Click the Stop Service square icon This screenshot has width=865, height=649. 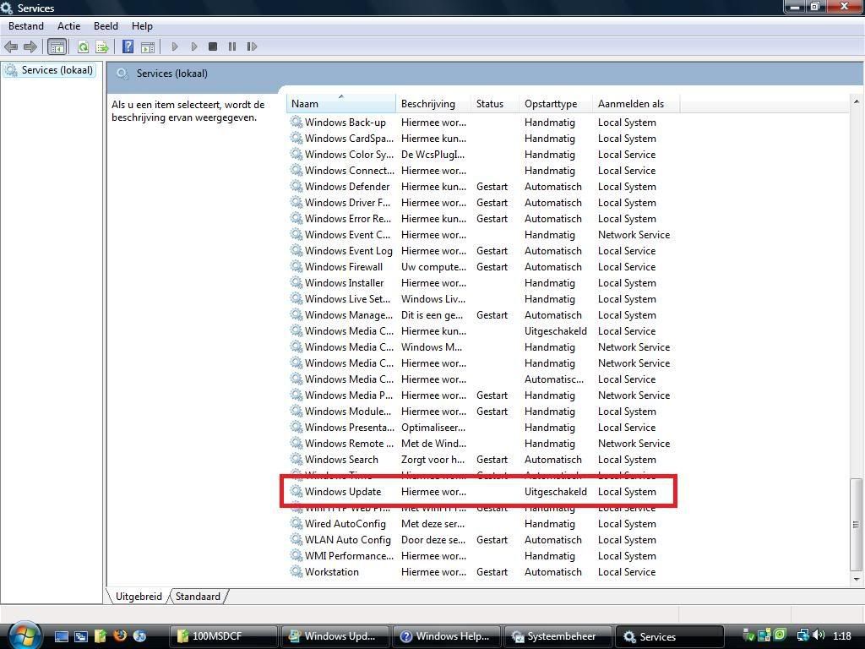[213, 47]
